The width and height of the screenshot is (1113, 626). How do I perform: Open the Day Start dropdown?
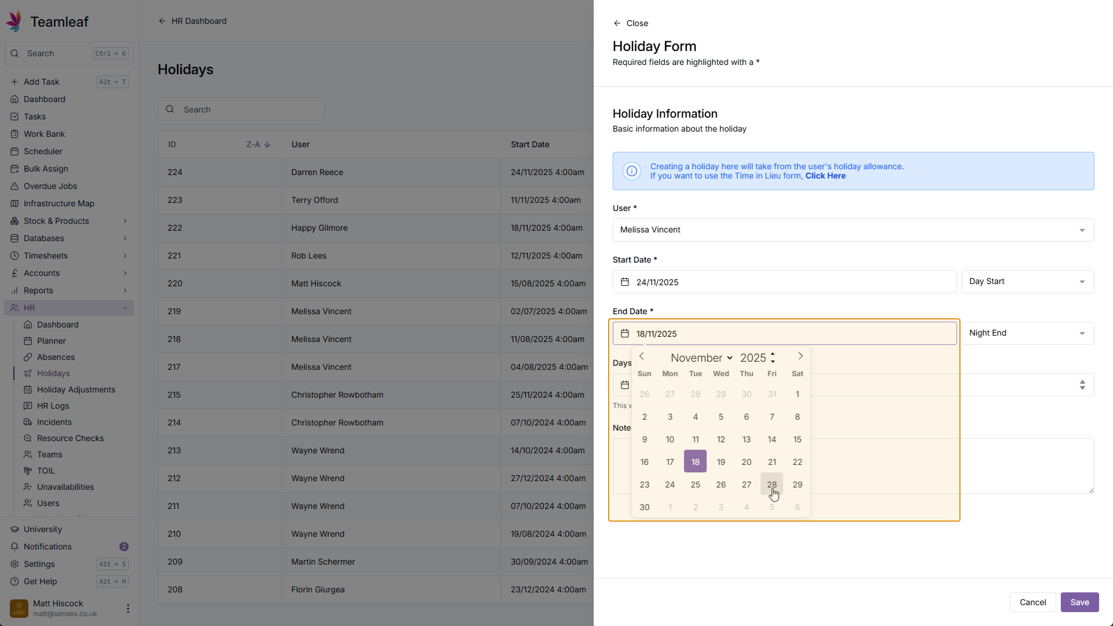click(x=1027, y=282)
